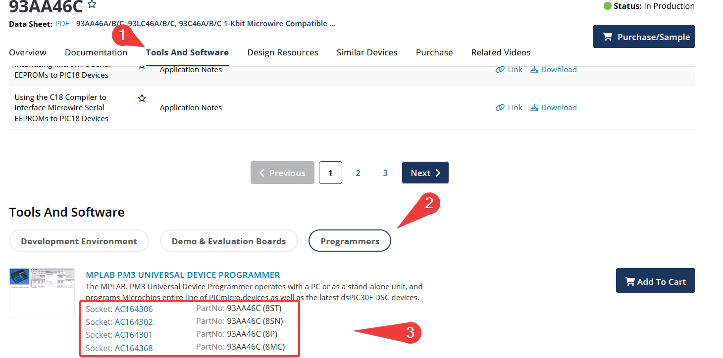
Task: Select part number 93AA46C (8MC) text
Action: click(x=256, y=347)
